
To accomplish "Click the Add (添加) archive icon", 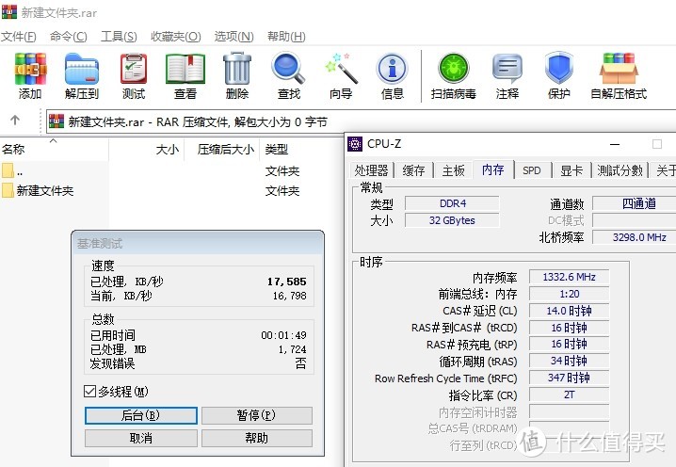I will (30, 69).
